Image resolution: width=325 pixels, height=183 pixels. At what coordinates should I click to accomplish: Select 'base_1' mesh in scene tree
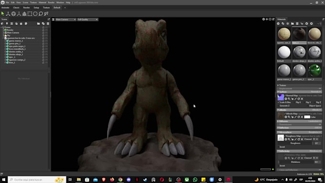(12, 63)
